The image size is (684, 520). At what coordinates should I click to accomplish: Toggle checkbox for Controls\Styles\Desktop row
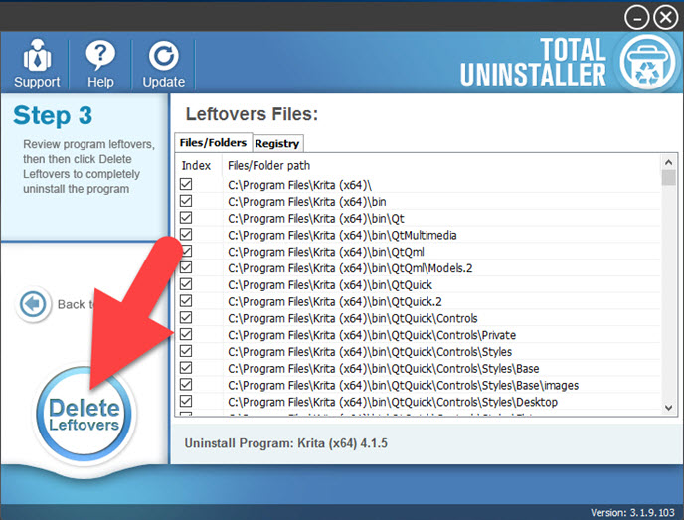coord(186,401)
